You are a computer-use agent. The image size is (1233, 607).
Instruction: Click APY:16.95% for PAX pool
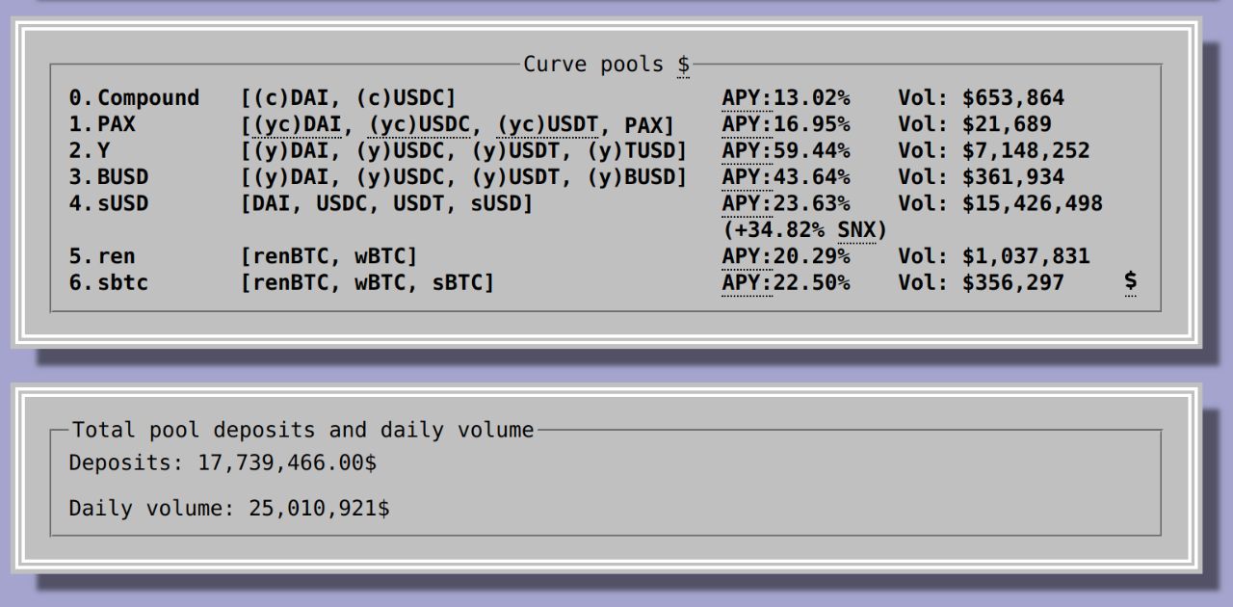[x=786, y=124]
